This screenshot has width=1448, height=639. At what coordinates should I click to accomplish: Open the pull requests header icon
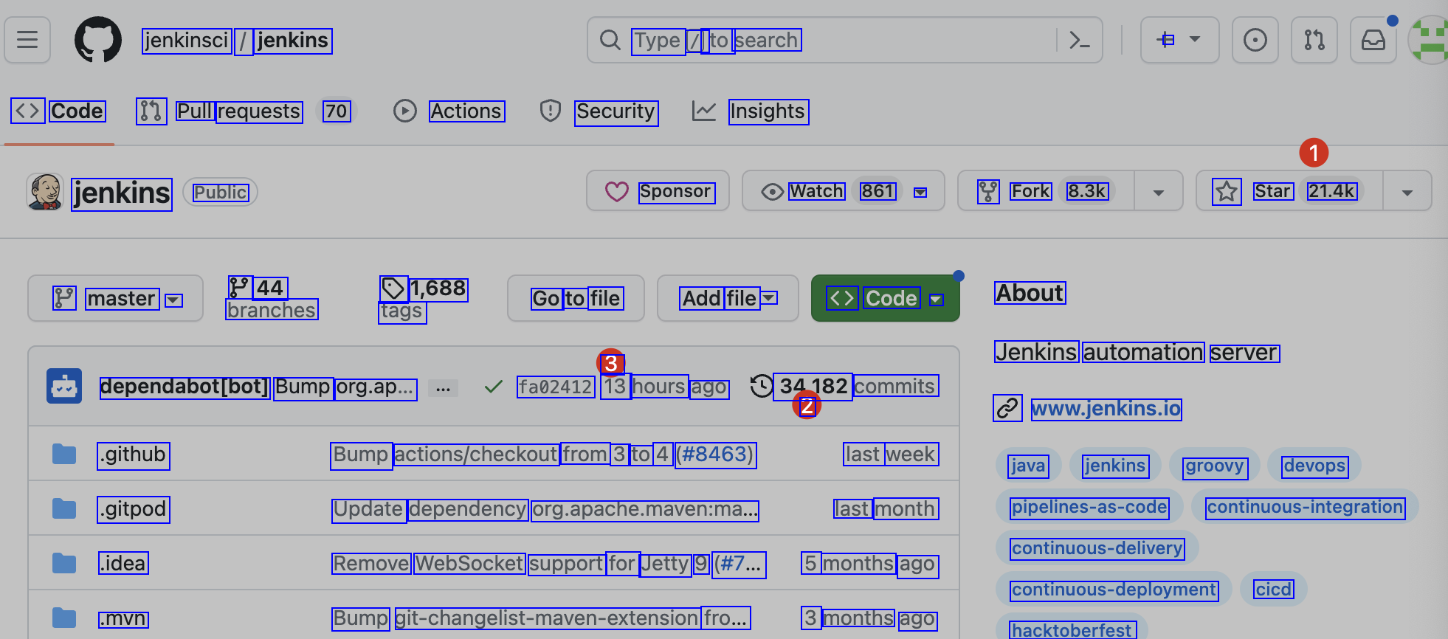pyautogui.click(x=1314, y=40)
